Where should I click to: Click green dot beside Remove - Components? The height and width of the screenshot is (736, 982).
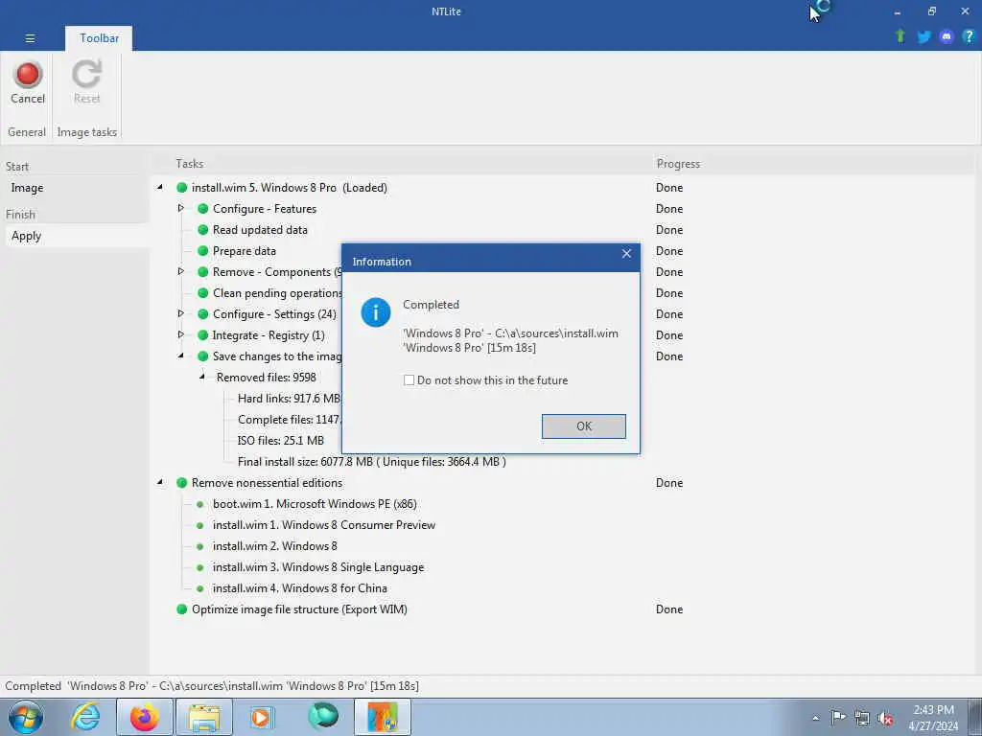[x=203, y=271]
